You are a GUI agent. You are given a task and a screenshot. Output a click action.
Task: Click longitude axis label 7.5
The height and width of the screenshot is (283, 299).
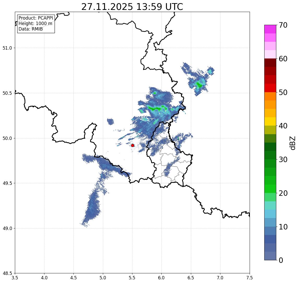[x=250, y=278]
